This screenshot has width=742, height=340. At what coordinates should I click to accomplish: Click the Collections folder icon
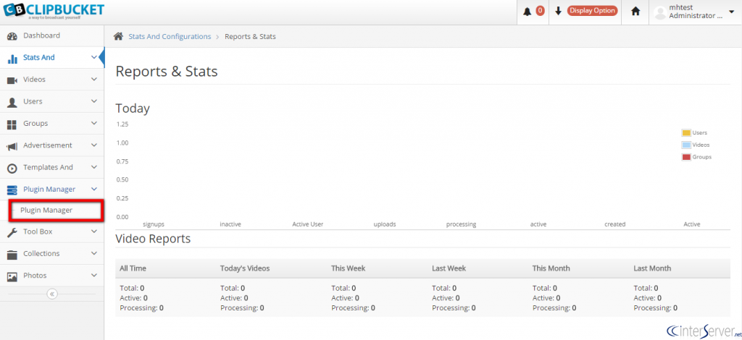[x=12, y=254]
